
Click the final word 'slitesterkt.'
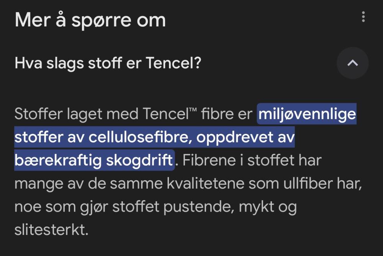pyautogui.click(x=51, y=230)
